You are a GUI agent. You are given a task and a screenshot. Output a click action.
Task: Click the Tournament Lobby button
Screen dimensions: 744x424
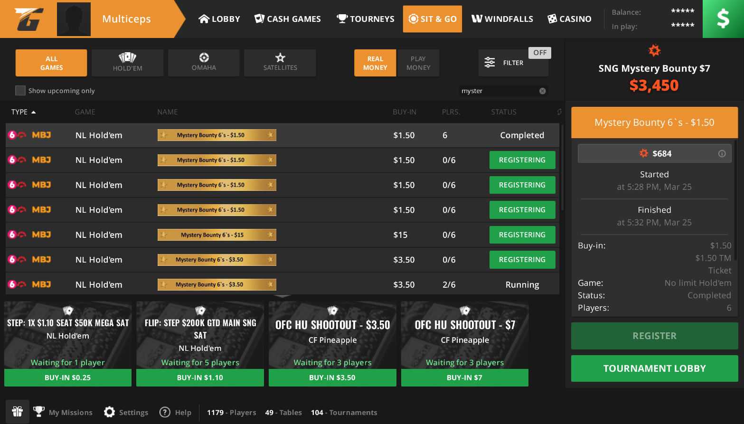[x=654, y=368]
